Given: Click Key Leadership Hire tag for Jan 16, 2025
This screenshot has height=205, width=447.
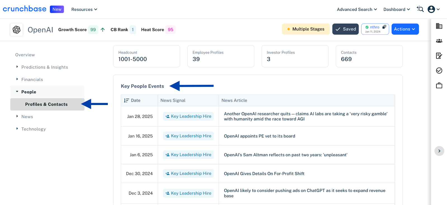Looking at the screenshot, I should pyautogui.click(x=188, y=136).
